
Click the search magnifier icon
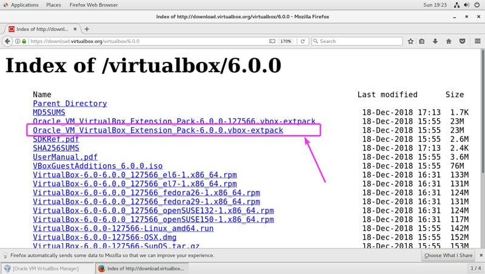click(315, 41)
